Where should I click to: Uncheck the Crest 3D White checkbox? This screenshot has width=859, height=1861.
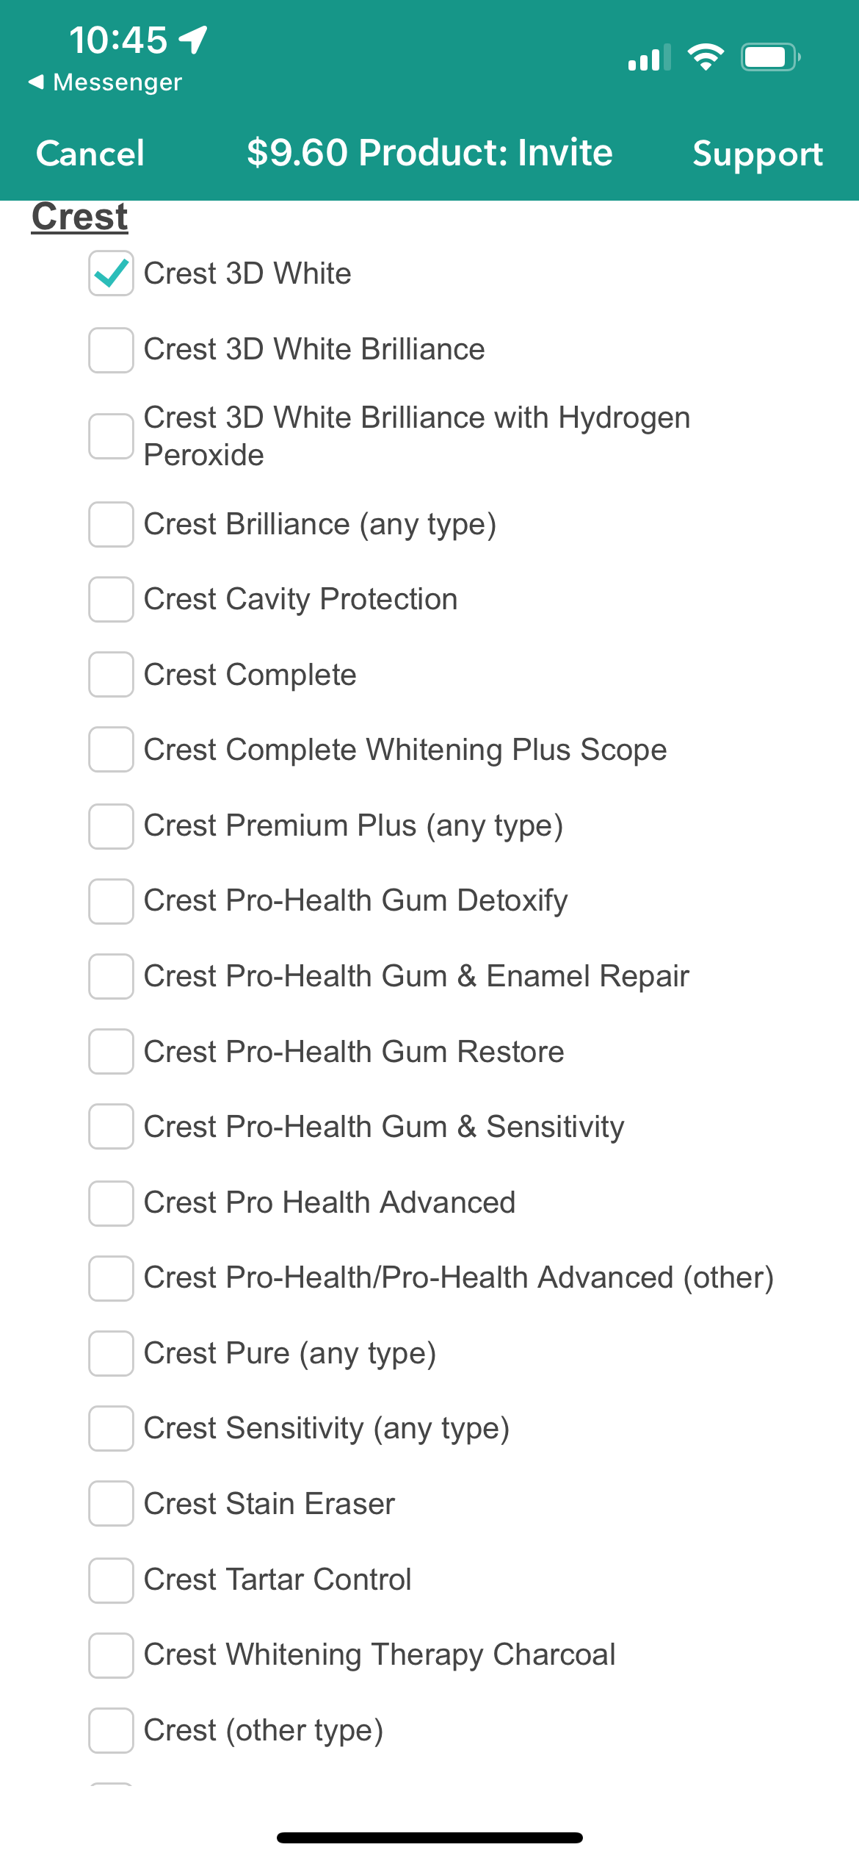[x=111, y=273]
